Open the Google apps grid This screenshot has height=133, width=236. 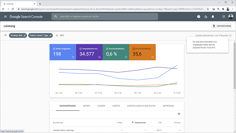224,16
